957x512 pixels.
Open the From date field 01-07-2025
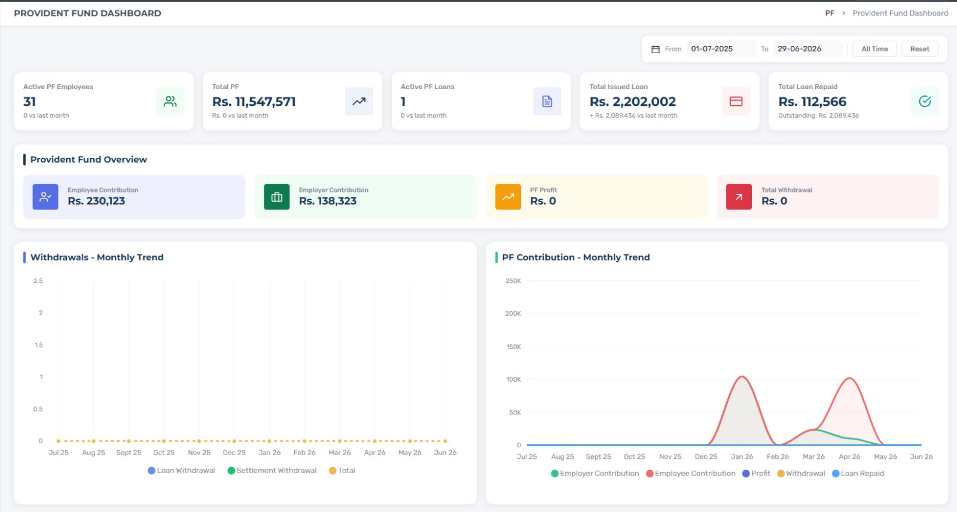(721, 49)
